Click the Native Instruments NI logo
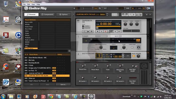The width and height of the screenshot is (176, 99). 148,8
